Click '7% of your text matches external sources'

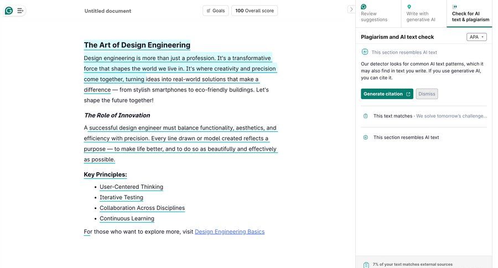coord(413,264)
